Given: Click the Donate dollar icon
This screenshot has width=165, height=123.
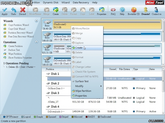Looking at the screenshot, I should click(x=146, y=10).
